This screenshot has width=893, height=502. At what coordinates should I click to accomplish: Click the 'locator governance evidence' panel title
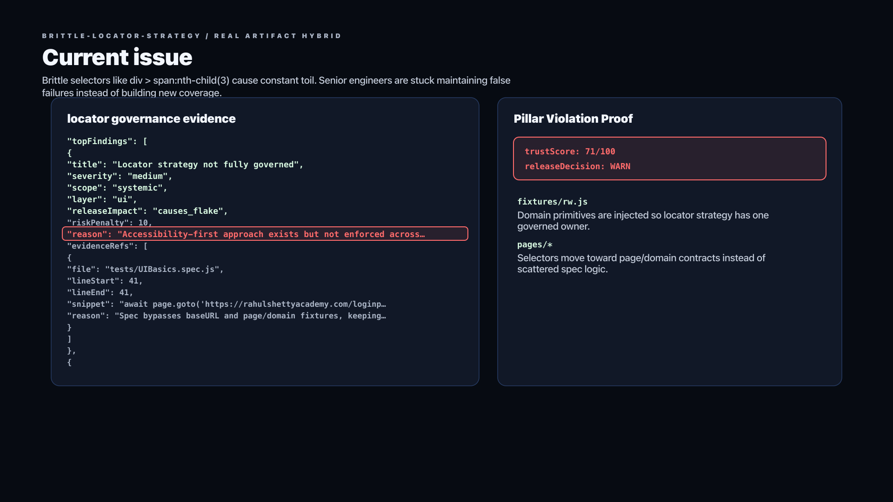[151, 119]
